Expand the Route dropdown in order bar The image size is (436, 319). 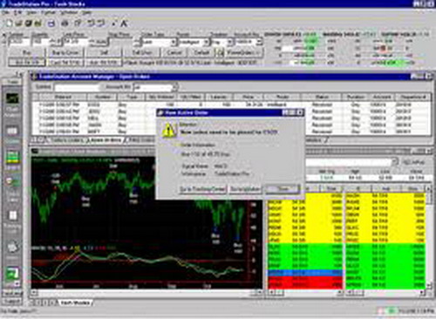tap(206, 42)
